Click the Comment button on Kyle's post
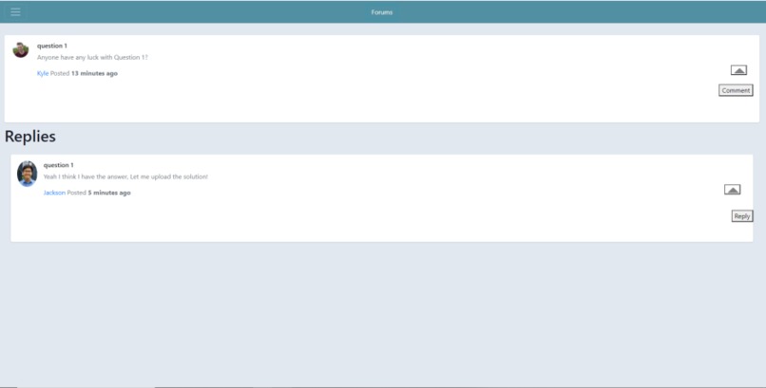 coord(736,90)
